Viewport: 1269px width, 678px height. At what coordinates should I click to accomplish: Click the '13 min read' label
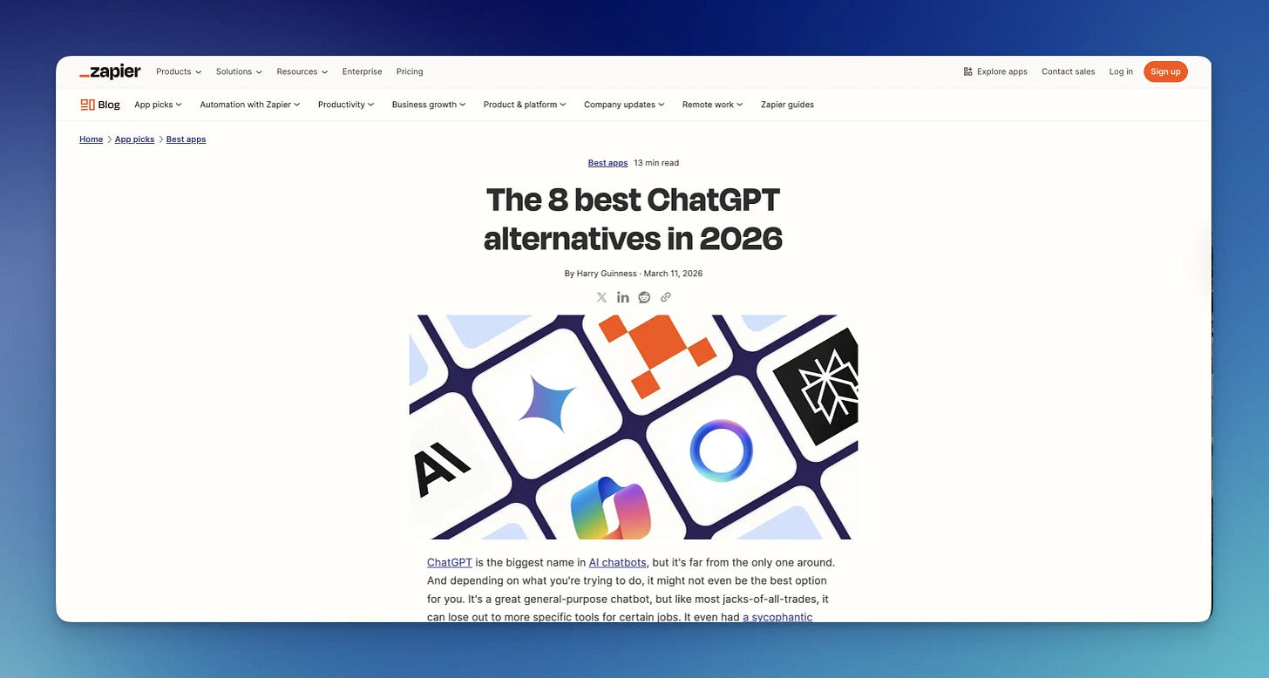pyautogui.click(x=656, y=163)
